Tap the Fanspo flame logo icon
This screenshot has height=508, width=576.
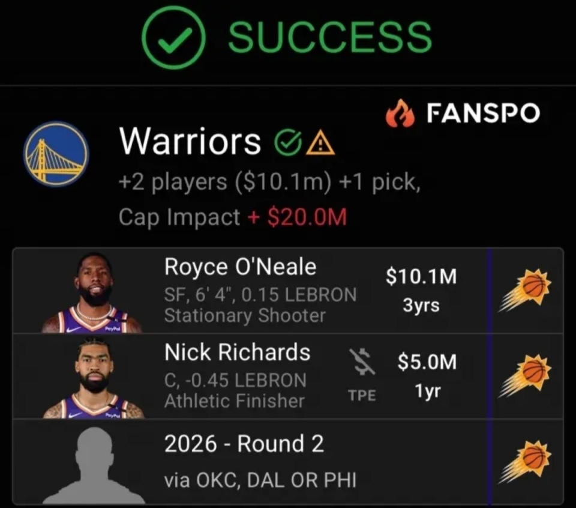(400, 113)
